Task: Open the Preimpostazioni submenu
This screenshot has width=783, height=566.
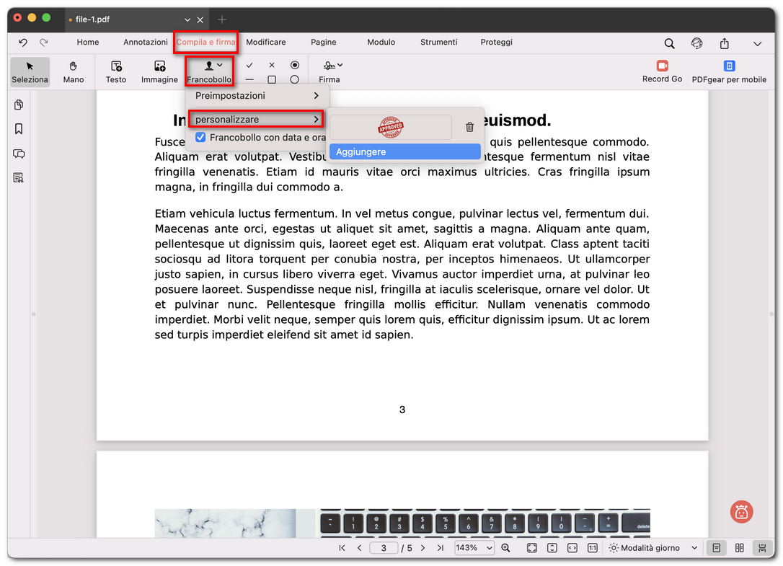Action: pos(257,96)
